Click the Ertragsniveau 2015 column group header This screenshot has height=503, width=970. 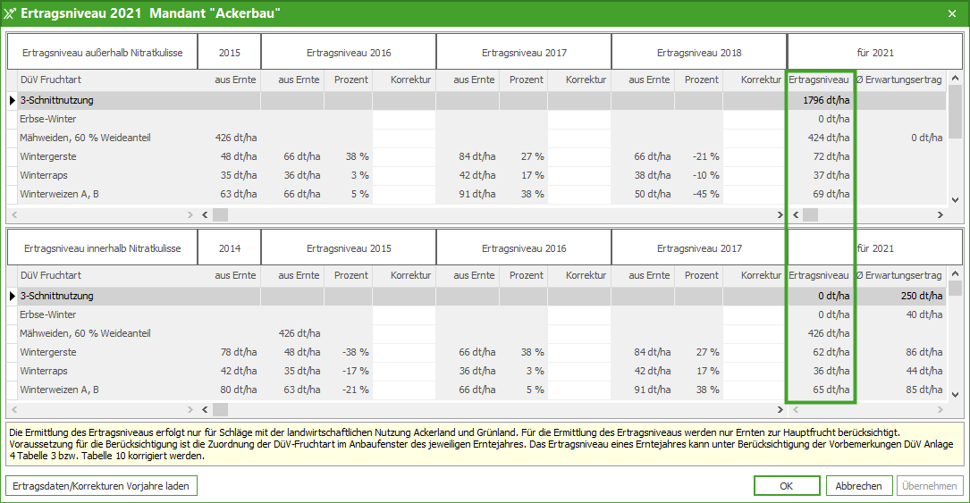coord(348,248)
